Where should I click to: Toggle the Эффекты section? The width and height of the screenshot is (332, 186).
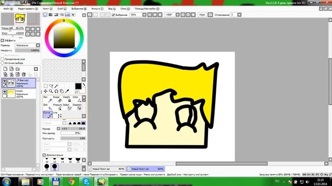pos(2,40)
